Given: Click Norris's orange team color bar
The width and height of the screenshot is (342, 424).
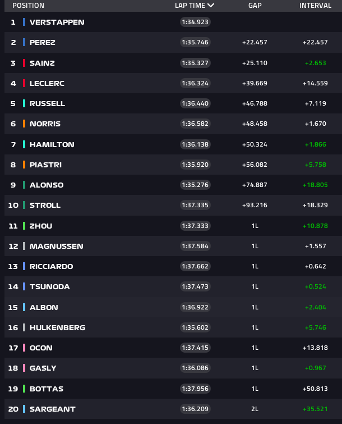Looking at the screenshot, I should pyautogui.click(x=24, y=124).
